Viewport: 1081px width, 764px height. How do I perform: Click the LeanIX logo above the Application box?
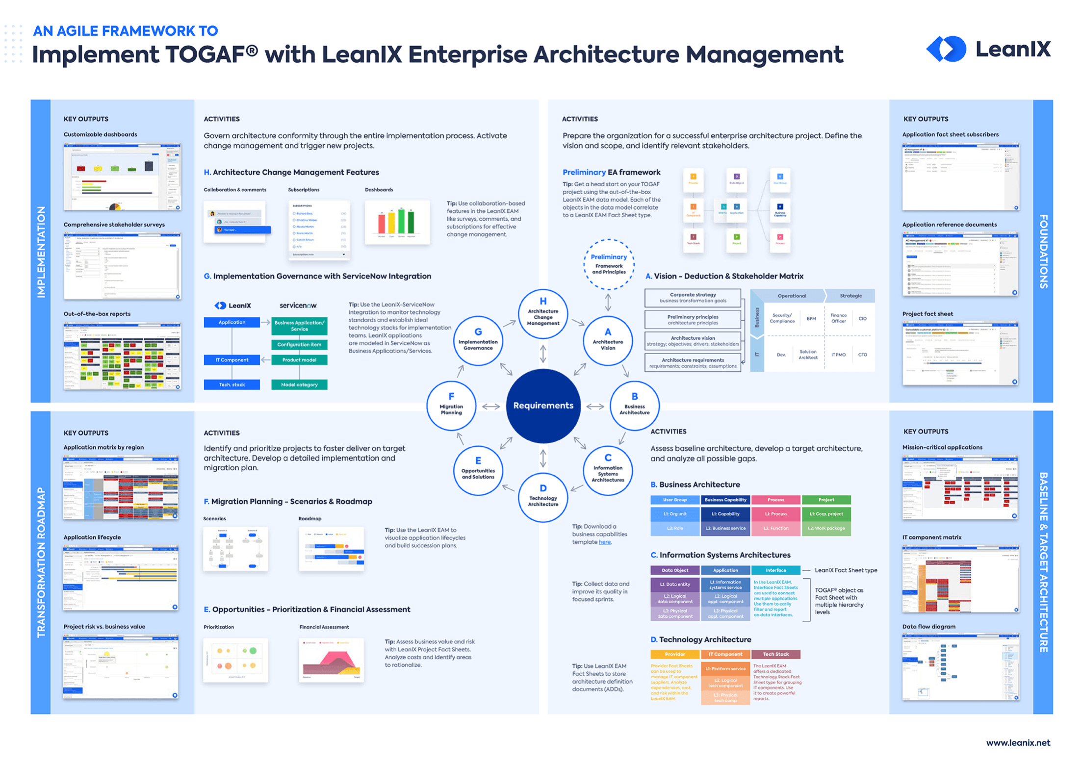tap(232, 306)
